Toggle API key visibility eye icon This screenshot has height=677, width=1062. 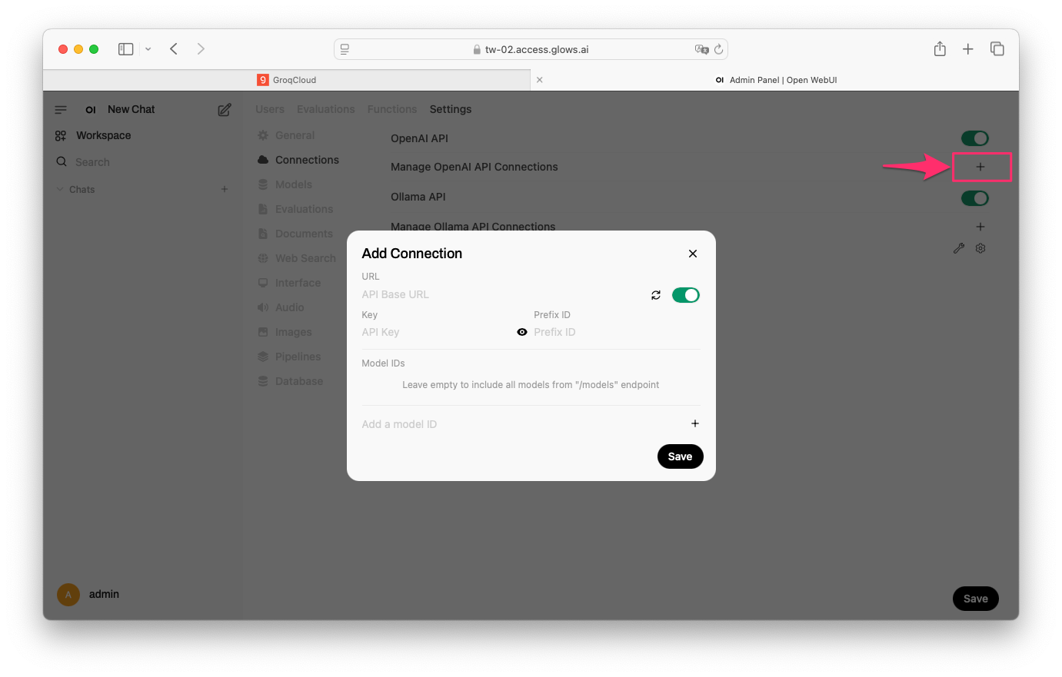[522, 332]
